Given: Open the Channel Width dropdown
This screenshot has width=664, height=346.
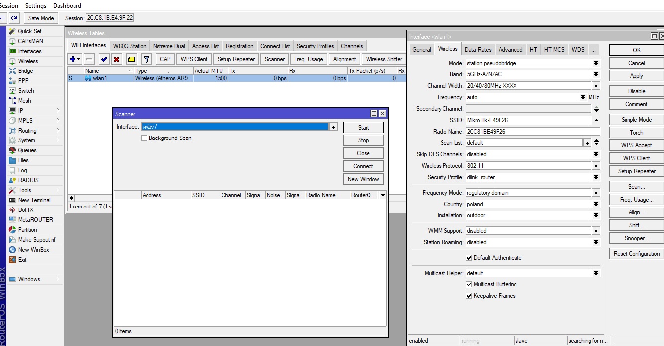Looking at the screenshot, I should (596, 86).
